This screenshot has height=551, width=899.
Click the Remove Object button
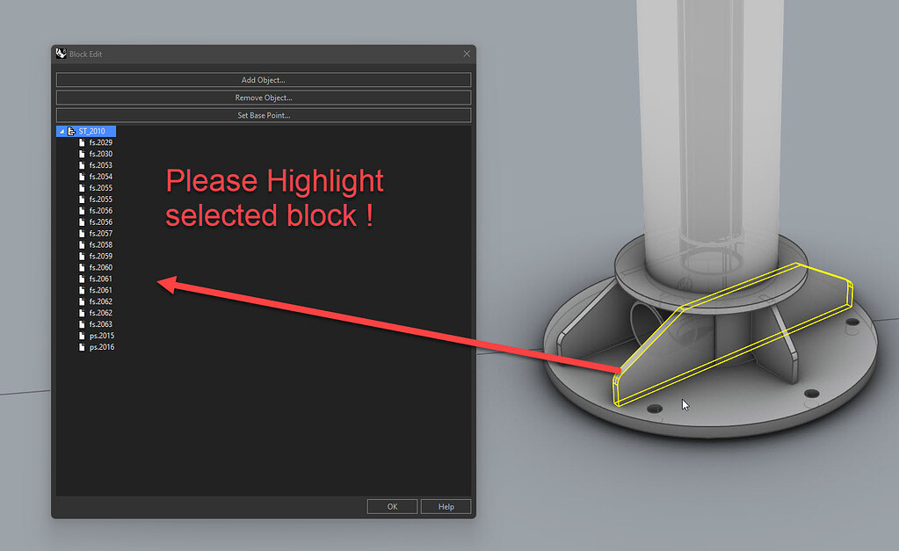[264, 97]
